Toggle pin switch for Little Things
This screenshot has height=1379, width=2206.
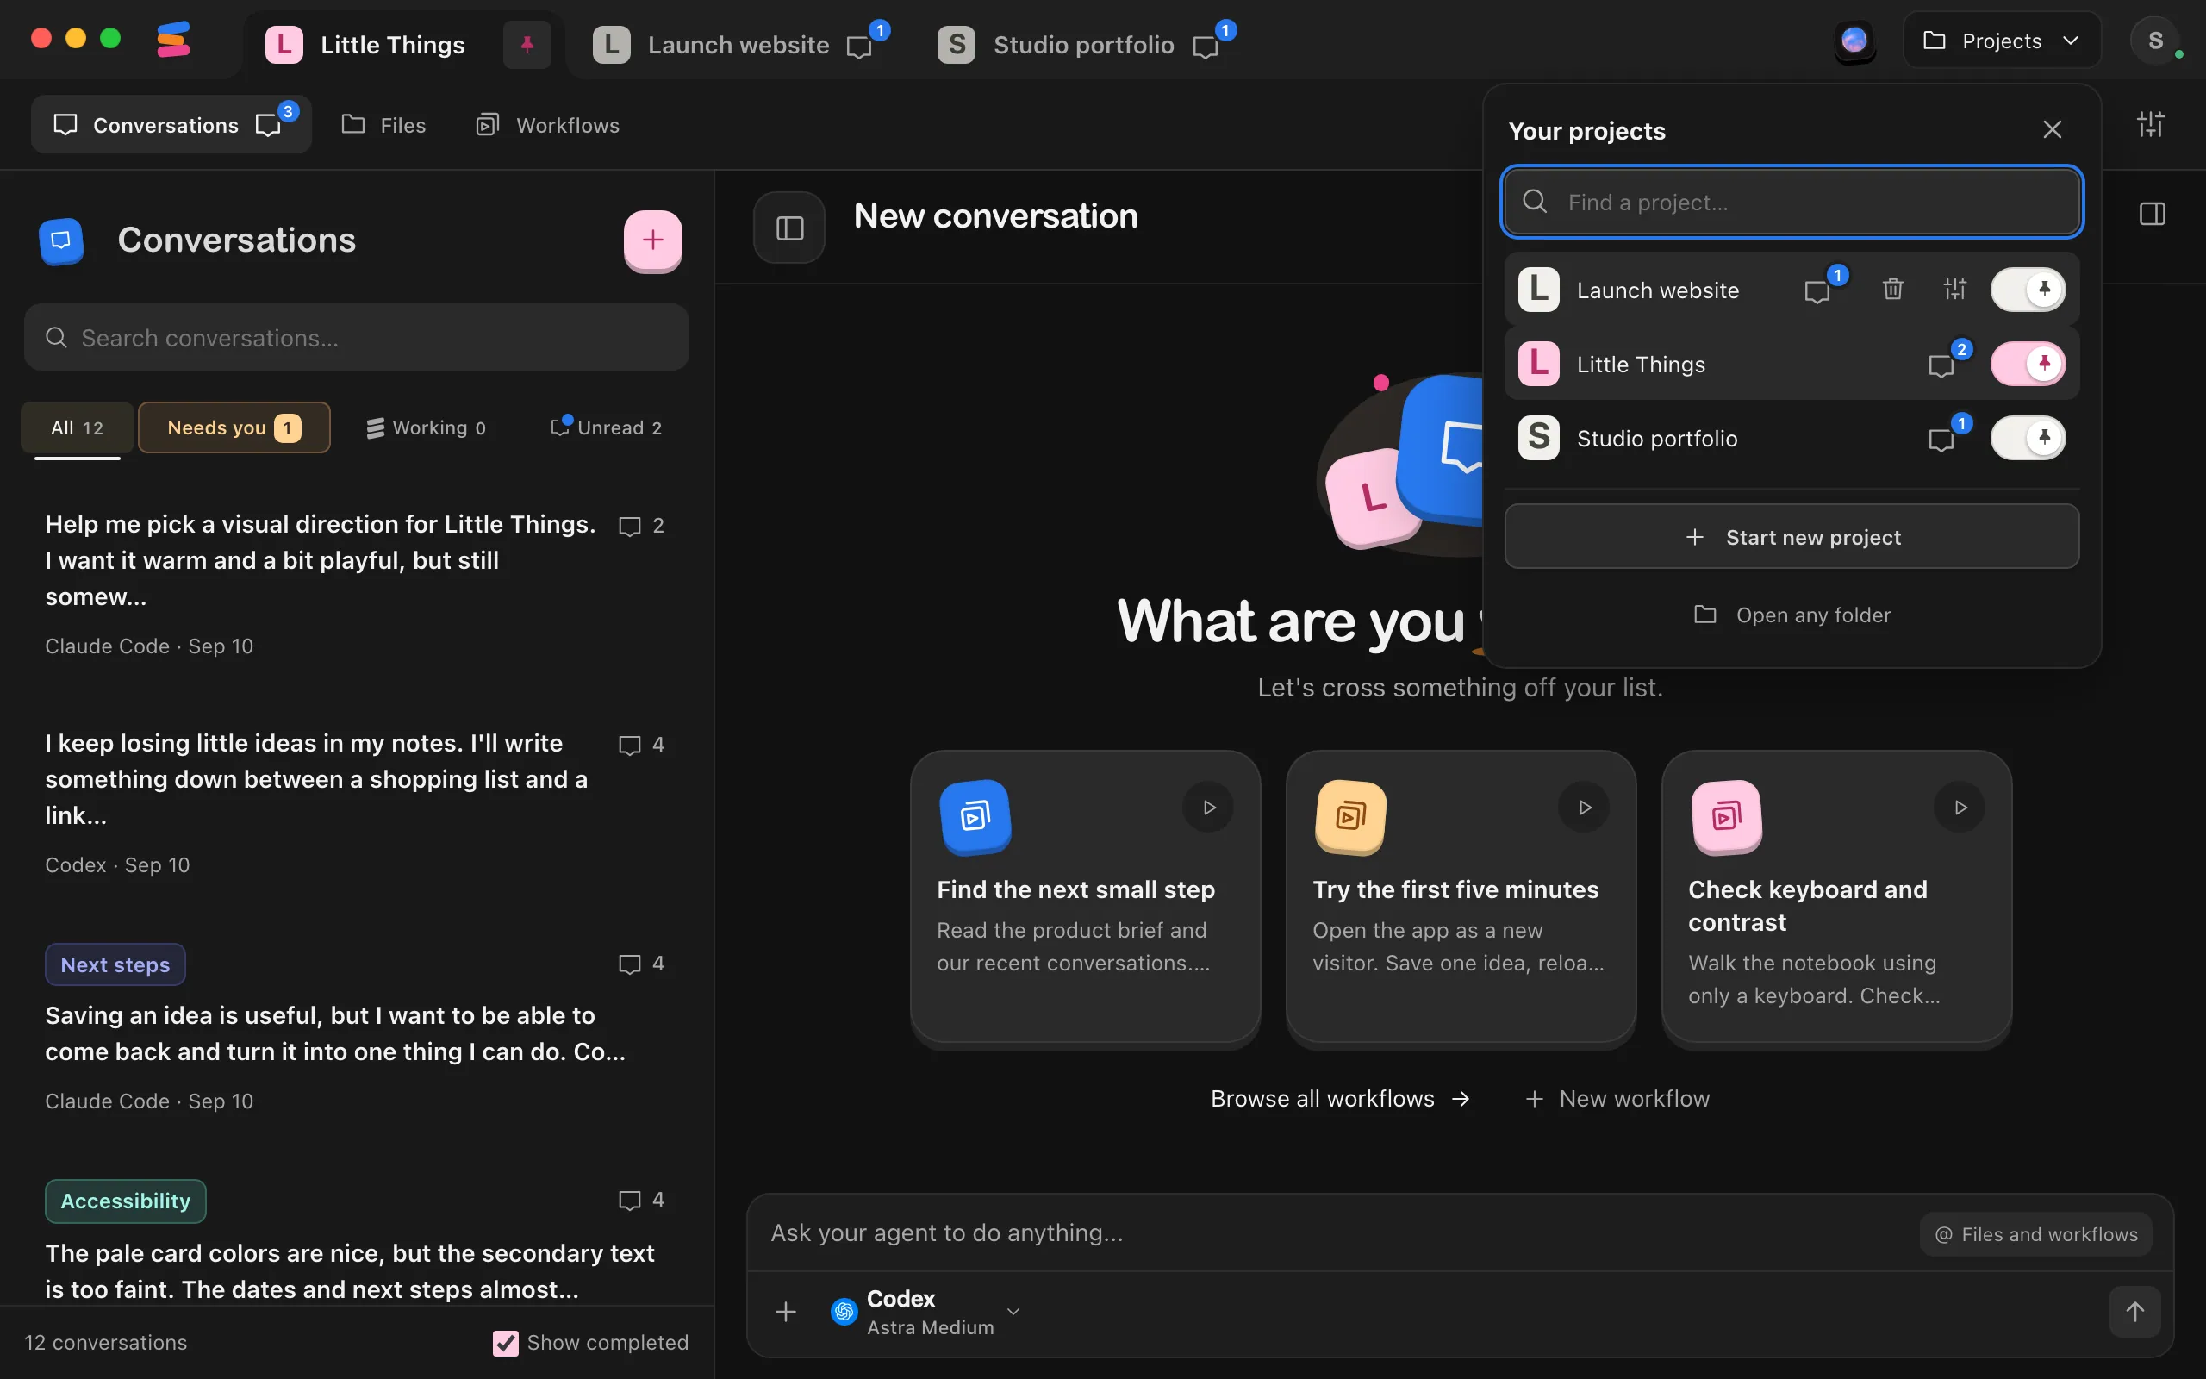pyautogui.click(x=2028, y=364)
